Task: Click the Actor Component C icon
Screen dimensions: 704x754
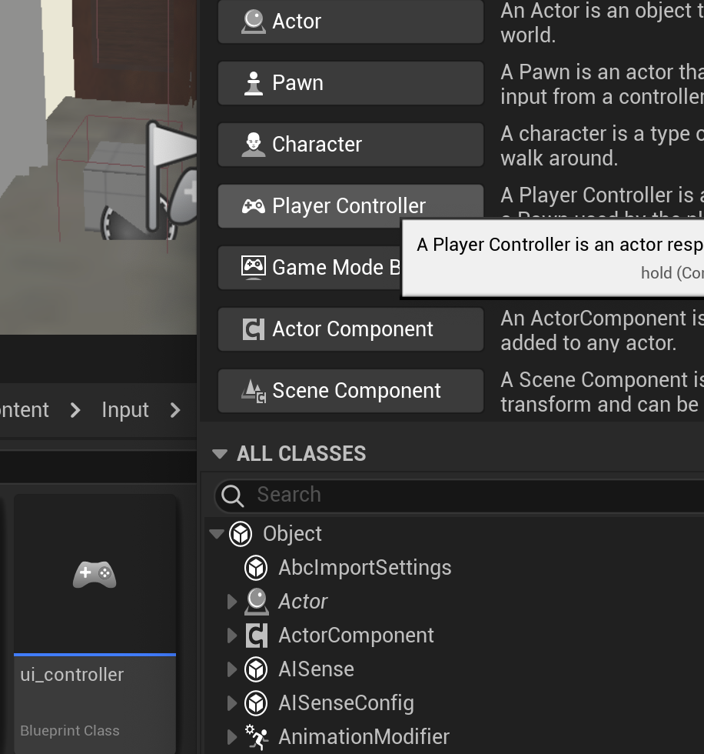Action: coord(253,329)
